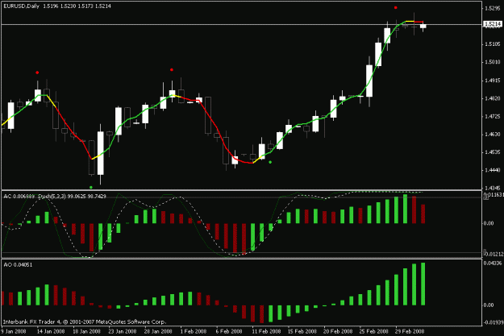
Task: Click the 1.4630 price axis label
Action: (493, 135)
